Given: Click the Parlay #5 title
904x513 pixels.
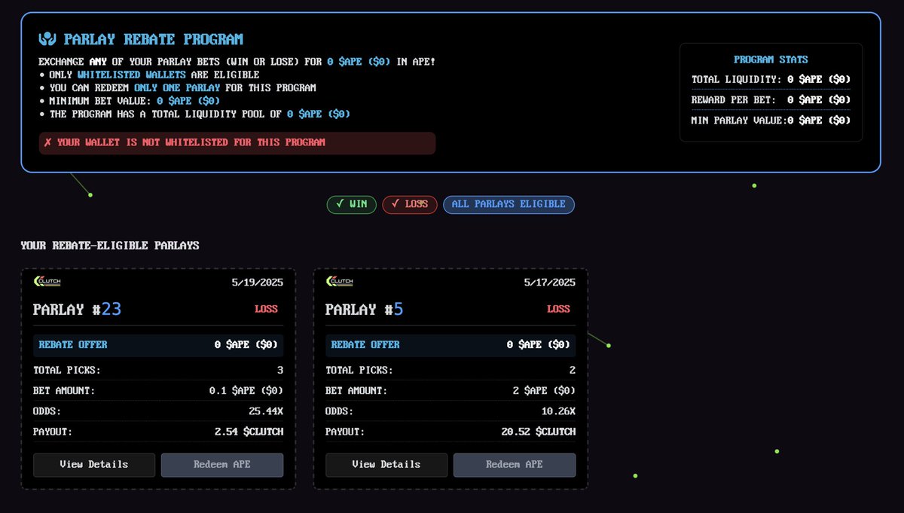Looking at the screenshot, I should click(365, 309).
